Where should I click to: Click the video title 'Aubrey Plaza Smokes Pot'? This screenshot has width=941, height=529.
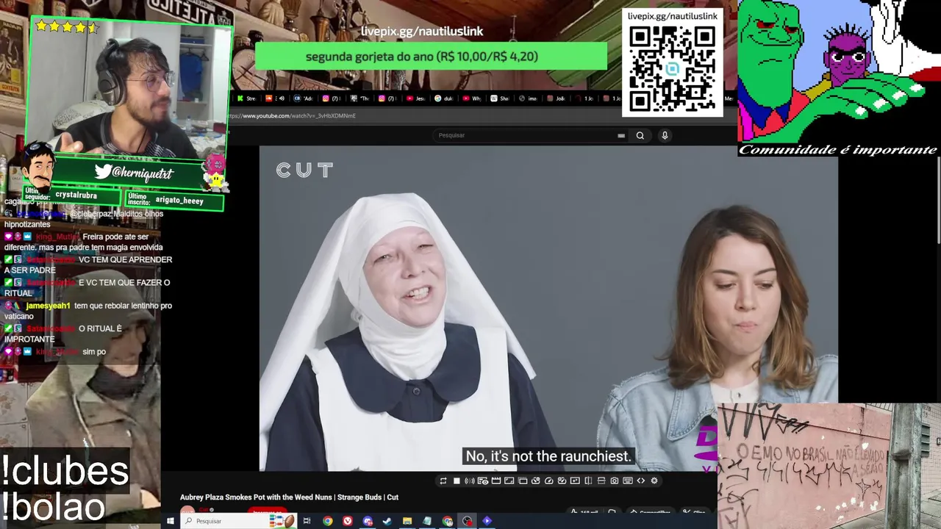coord(289,497)
